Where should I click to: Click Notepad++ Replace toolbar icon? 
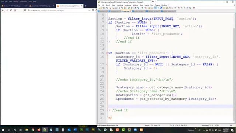coord(138,8)
